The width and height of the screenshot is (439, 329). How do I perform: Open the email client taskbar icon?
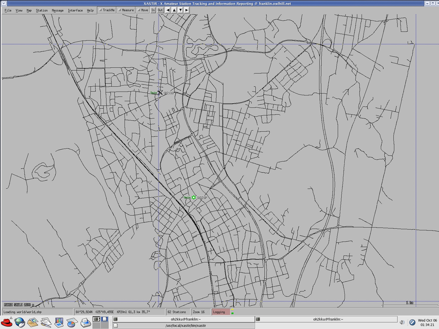pyautogui.click(x=33, y=322)
